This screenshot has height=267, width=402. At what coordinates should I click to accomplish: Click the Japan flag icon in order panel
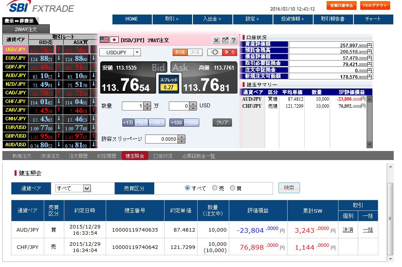click(114, 40)
